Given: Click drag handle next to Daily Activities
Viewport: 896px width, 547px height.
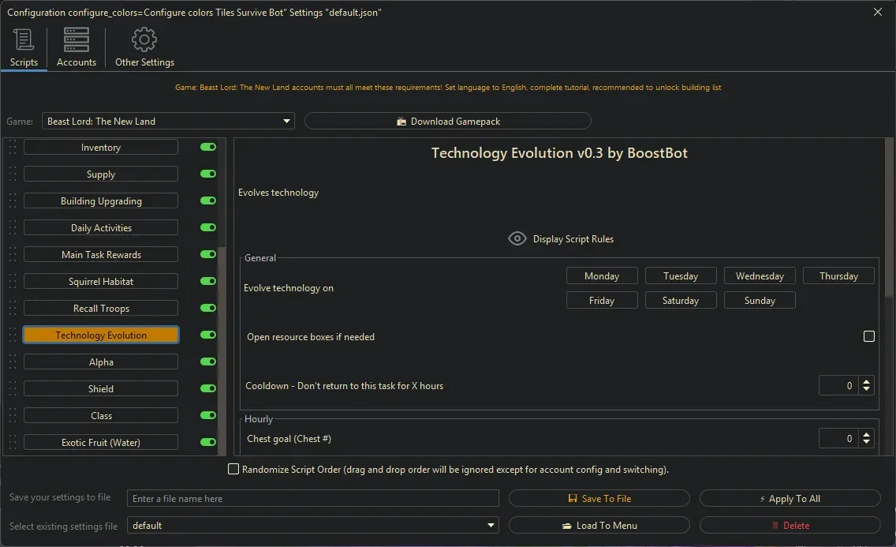Looking at the screenshot, I should click(x=13, y=228).
